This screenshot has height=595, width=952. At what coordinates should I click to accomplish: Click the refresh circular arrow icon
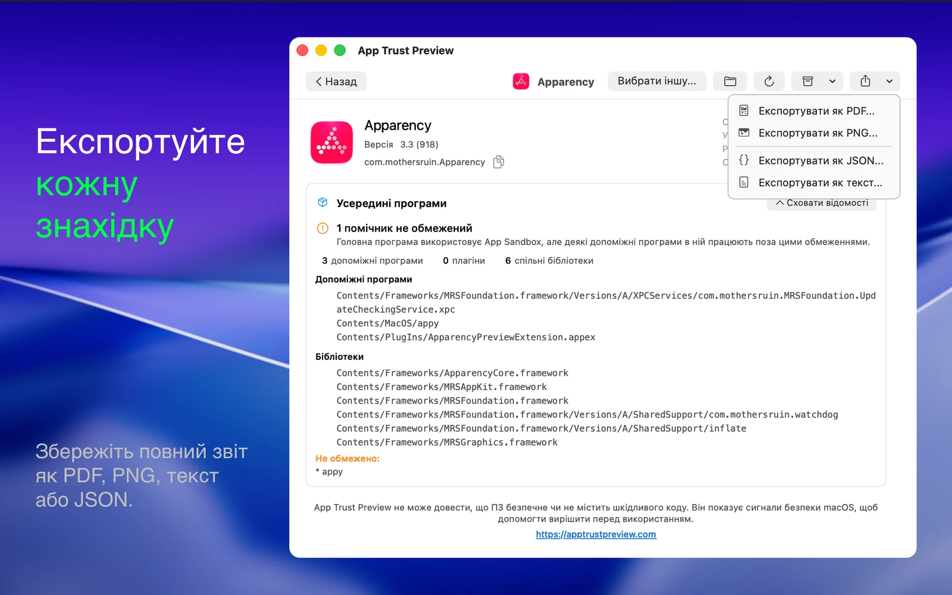pos(769,82)
